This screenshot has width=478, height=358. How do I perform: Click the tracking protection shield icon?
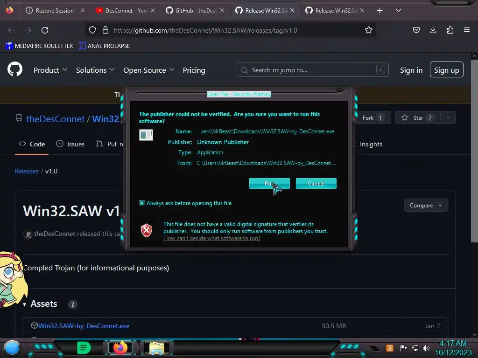tap(92, 30)
